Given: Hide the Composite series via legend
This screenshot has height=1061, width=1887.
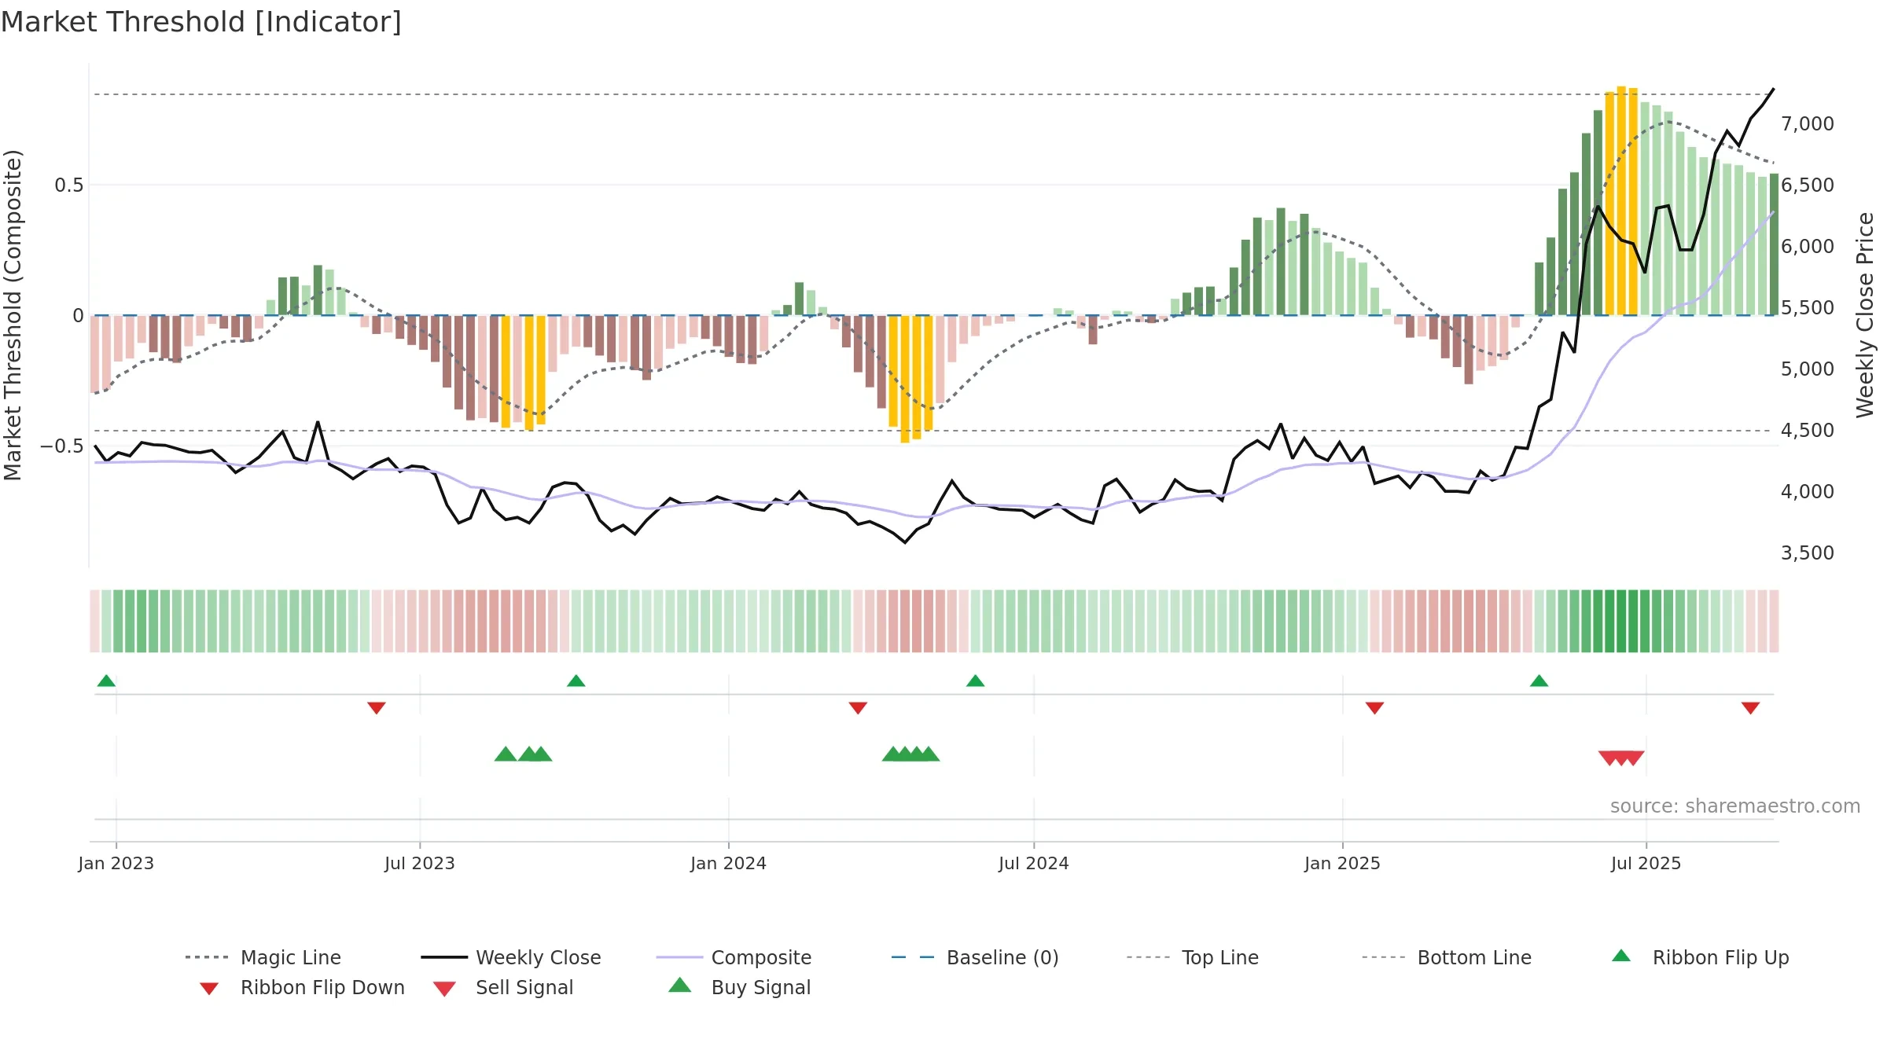Looking at the screenshot, I should pos(734,957).
